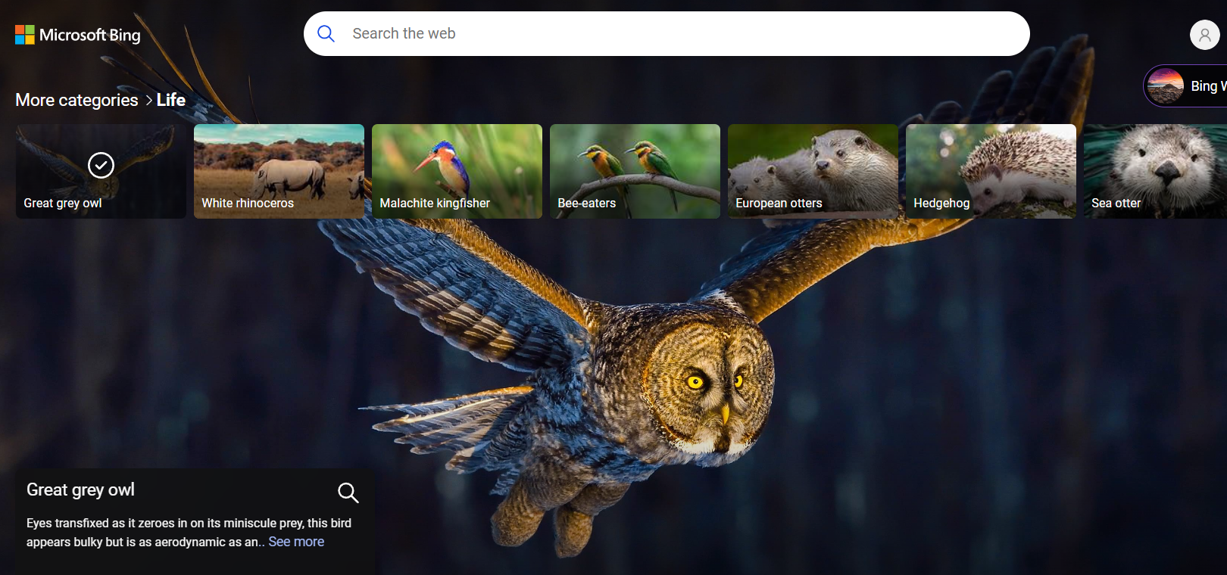Click the search magnifier icon in search bar
This screenshot has height=575, width=1227.
(x=326, y=33)
